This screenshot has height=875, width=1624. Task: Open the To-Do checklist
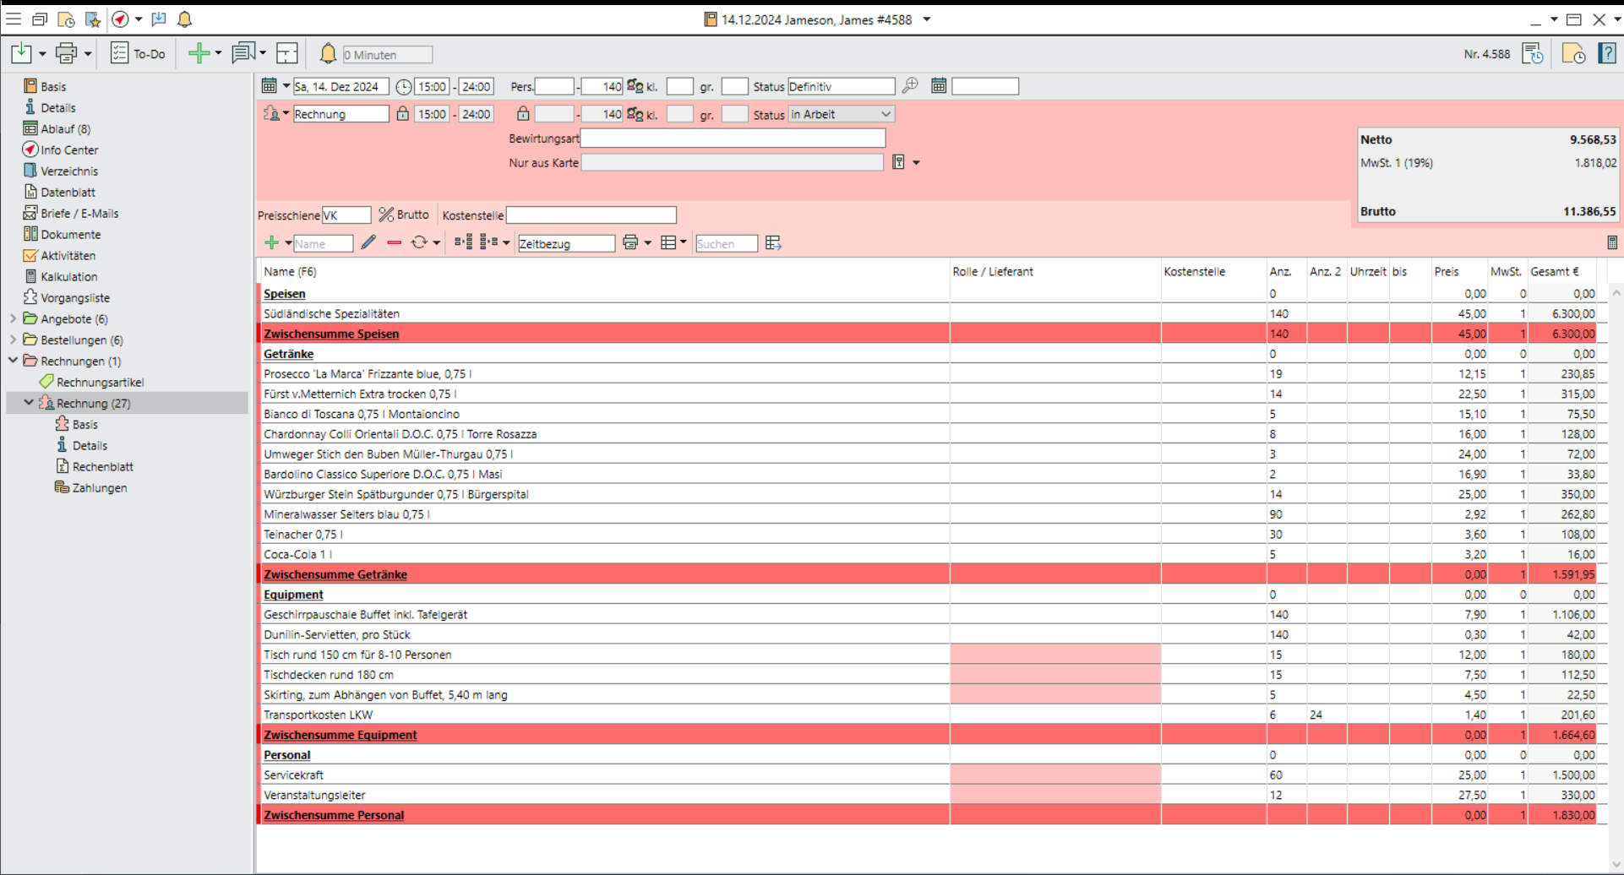click(x=139, y=54)
